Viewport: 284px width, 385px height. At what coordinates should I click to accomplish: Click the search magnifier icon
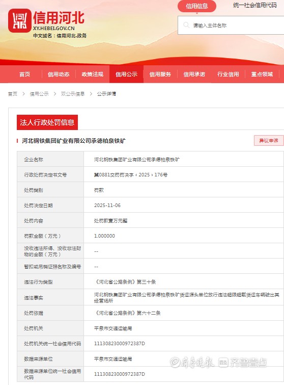point(186,25)
